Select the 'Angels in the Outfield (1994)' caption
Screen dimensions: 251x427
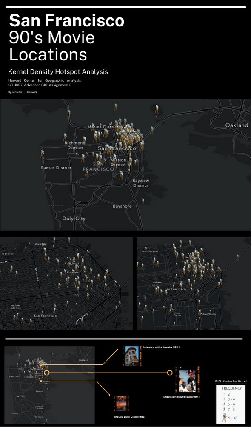pos(181,396)
